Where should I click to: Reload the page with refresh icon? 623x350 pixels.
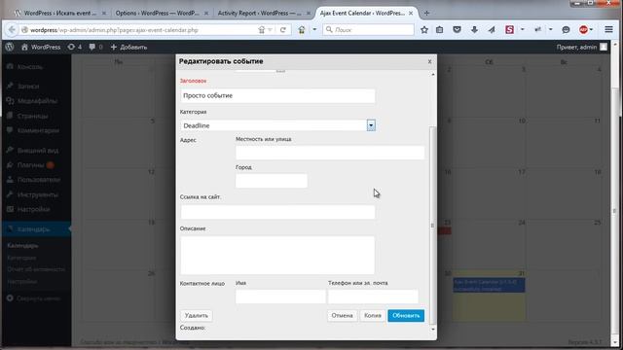point(283,30)
